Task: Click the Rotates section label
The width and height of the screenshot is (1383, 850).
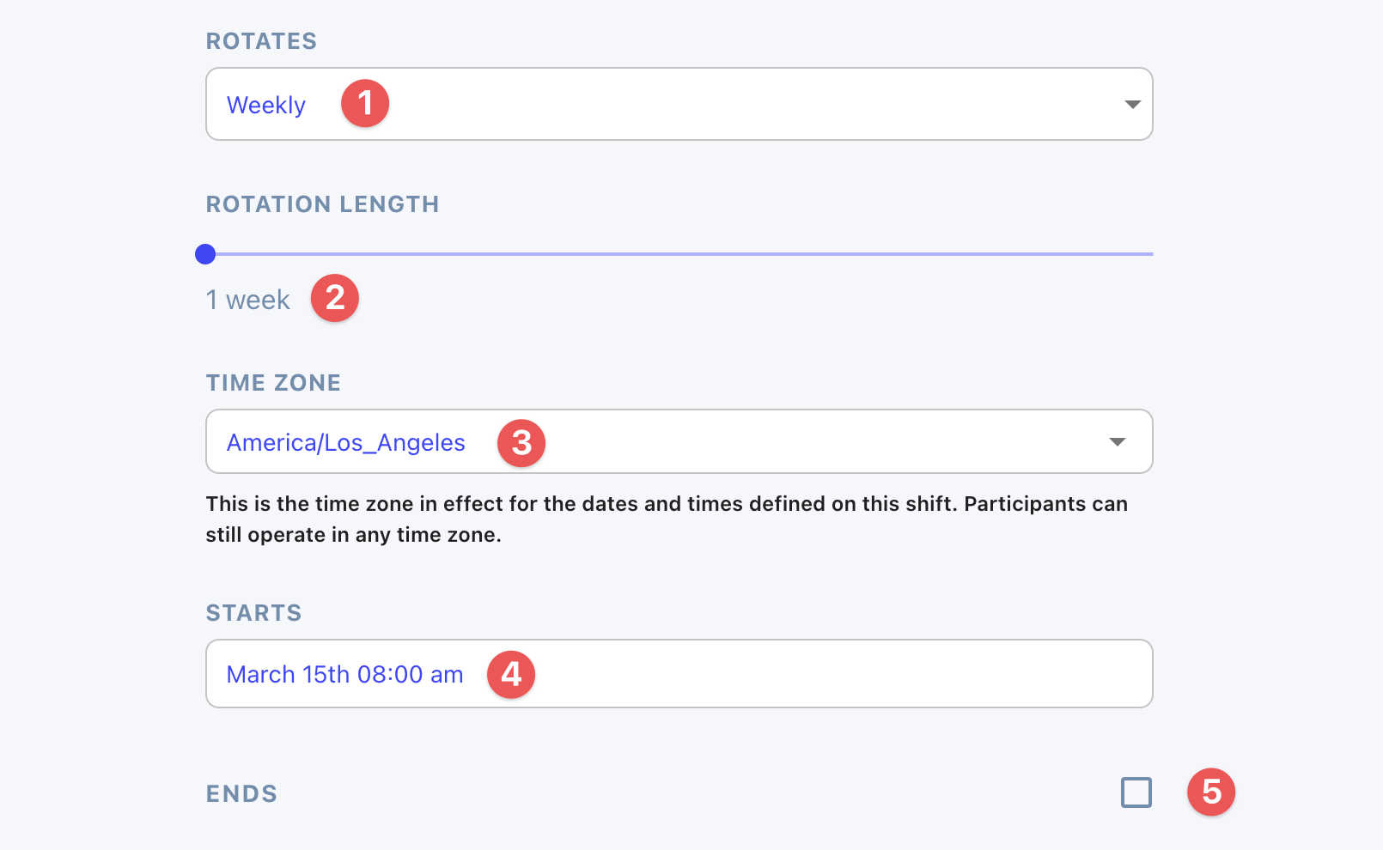Action: [x=261, y=41]
